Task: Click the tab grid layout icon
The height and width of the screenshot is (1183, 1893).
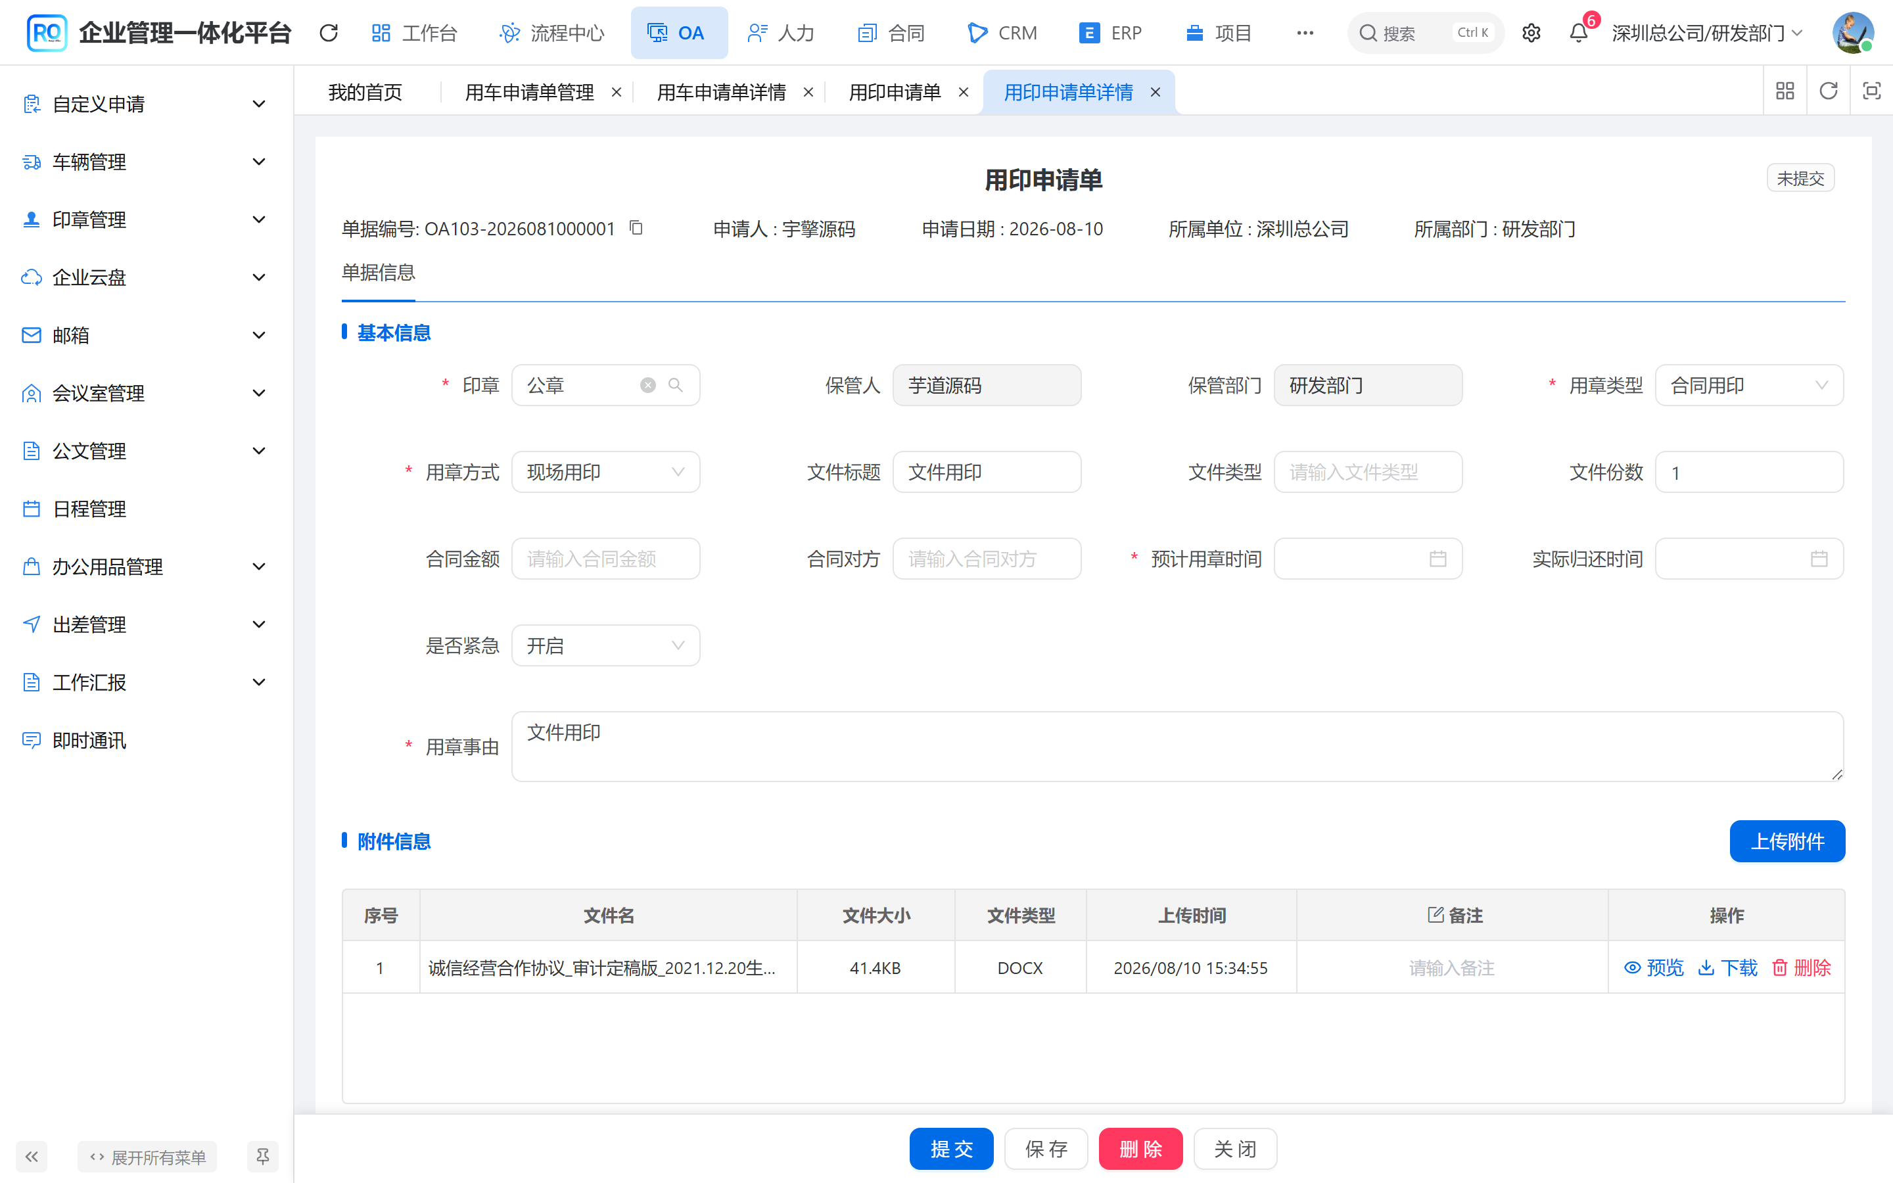Action: (x=1785, y=91)
